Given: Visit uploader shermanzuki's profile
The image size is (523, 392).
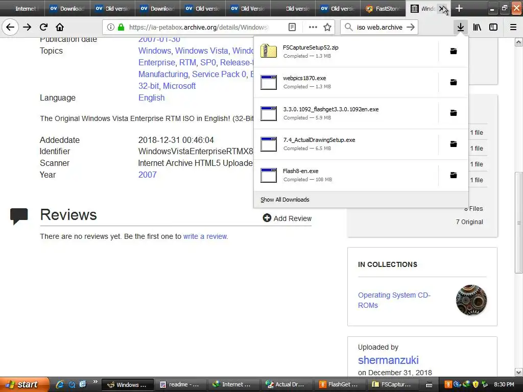Looking at the screenshot, I should pyautogui.click(x=388, y=360).
